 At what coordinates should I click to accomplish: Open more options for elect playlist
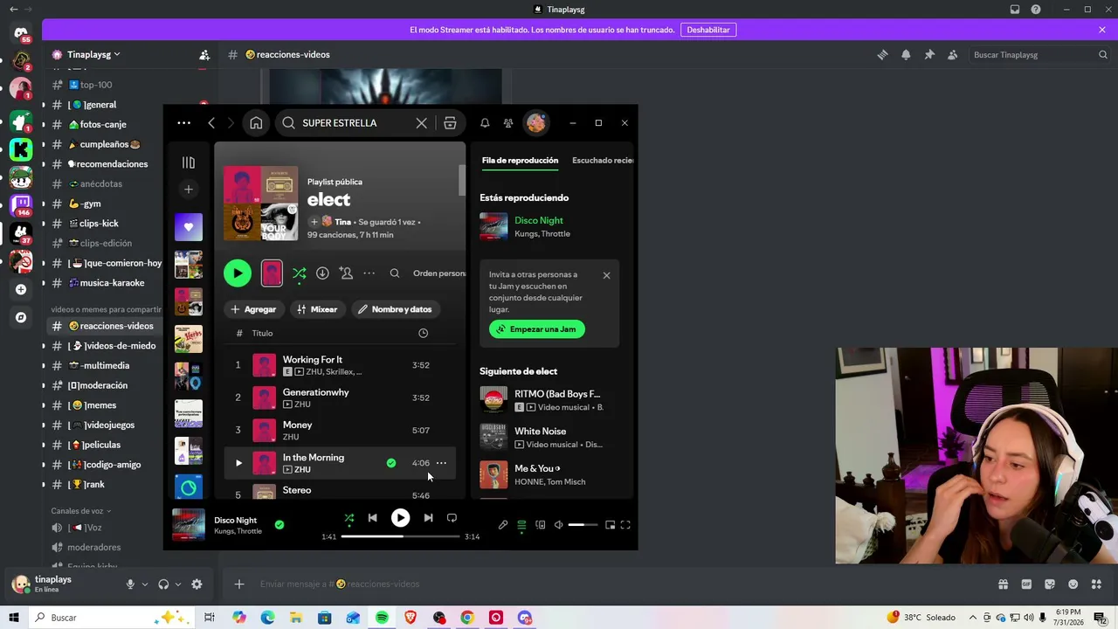coord(369,273)
